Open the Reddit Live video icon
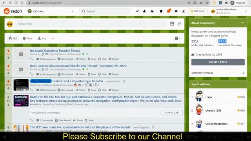This screenshot has width=251, height=141. point(152,11)
